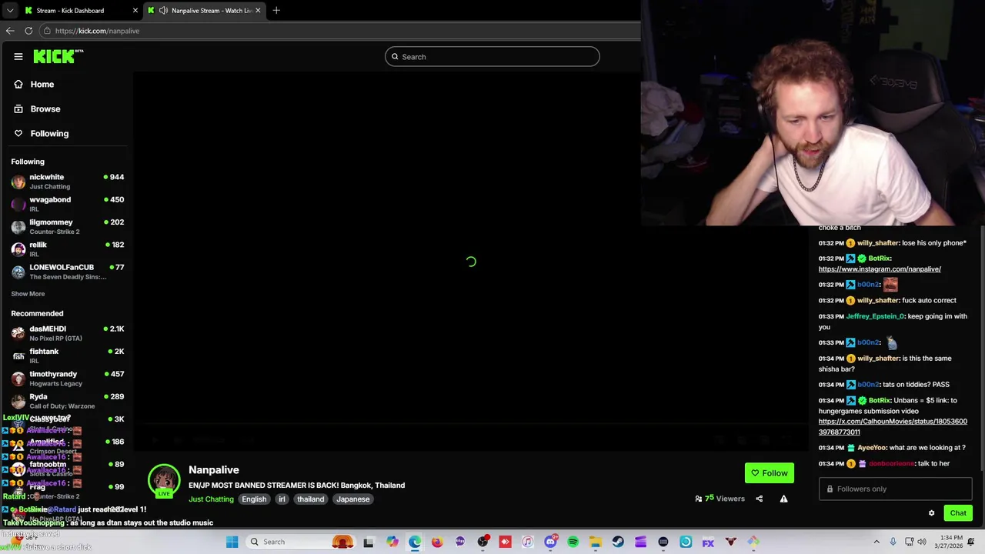Reload the page
The width and height of the screenshot is (985, 554).
(x=28, y=31)
